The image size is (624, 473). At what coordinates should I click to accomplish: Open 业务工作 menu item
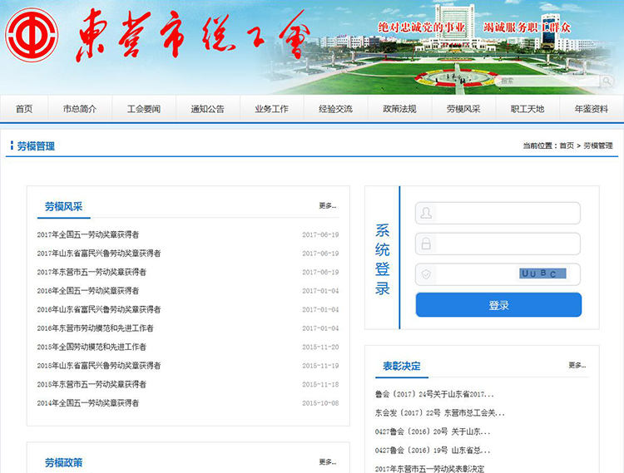pos(272,109)
